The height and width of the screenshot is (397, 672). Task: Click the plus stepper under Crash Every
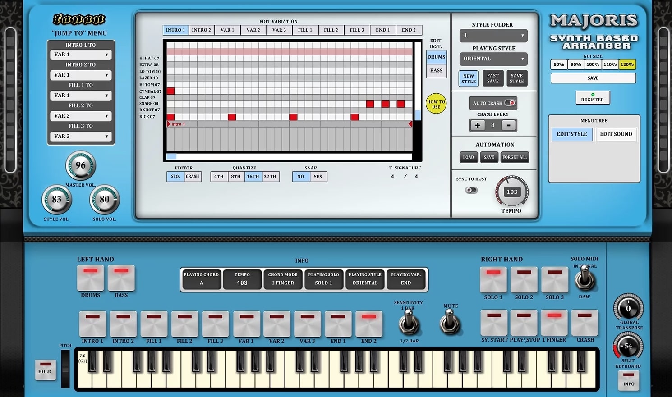coord(478,125)
